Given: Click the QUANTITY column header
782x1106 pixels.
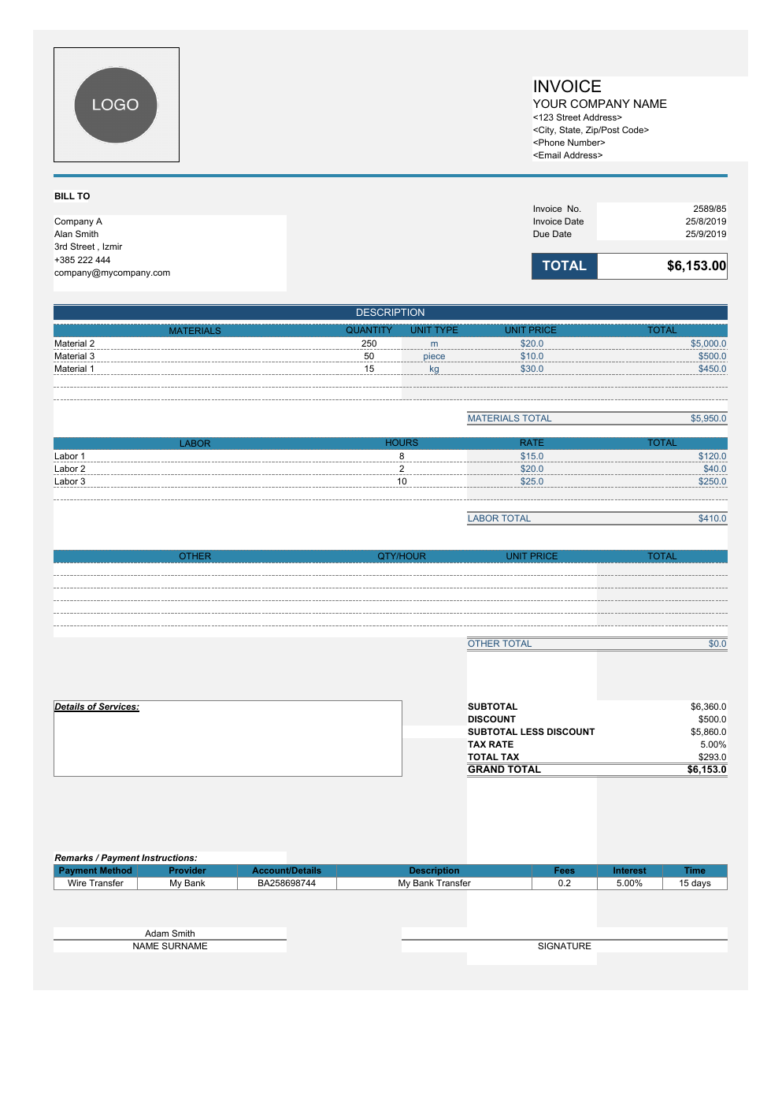Looking at the screenshot, I should (x=369, y=330).
